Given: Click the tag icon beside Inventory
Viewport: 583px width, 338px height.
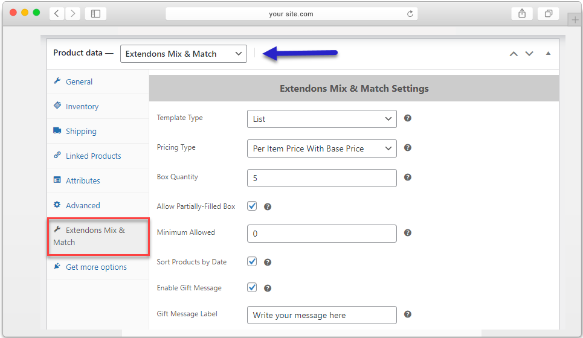Looking at the screenshot, I should [57, 106].
